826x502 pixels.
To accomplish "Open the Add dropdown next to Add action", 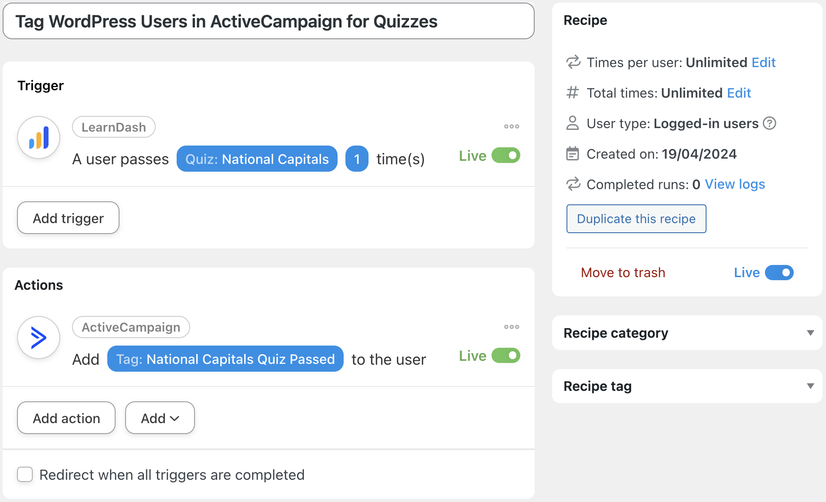I will (x=160, y=418).
